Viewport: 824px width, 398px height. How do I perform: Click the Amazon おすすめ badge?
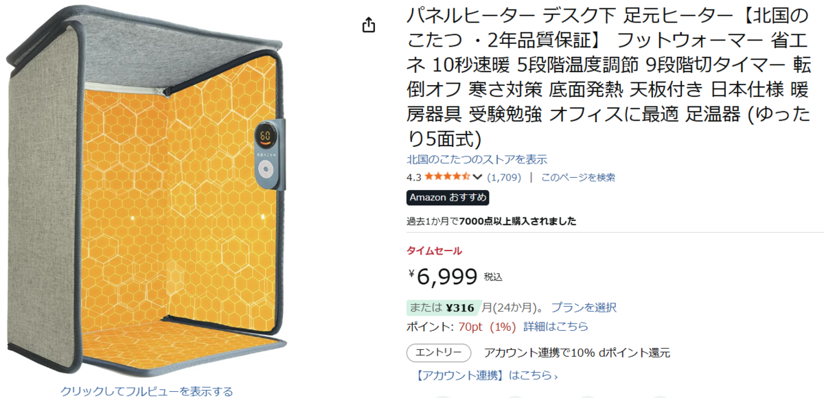tap(448, 198)
